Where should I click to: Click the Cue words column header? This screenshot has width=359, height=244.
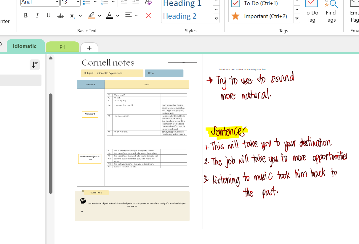pyautogui.click(x=91, y=85)
